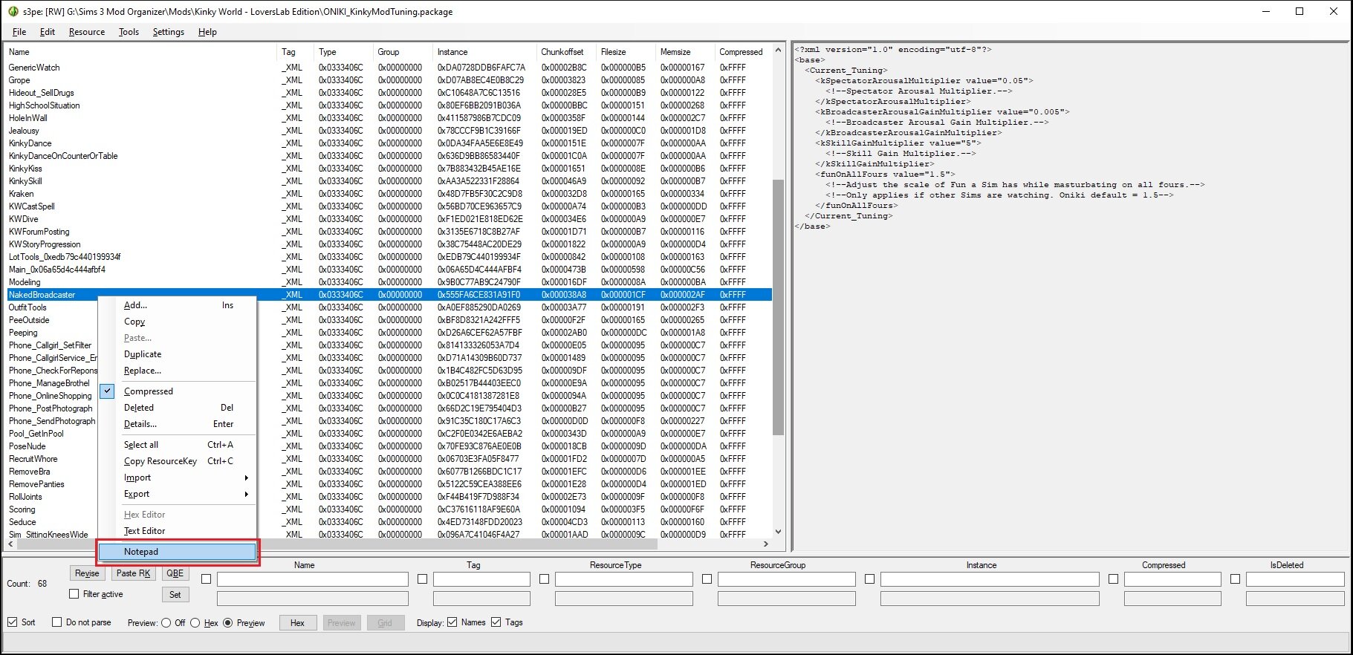This screenshot has width=1353, height=655.
Task: Click the vertical scrollbar up arrow
Action: (778, 50)
